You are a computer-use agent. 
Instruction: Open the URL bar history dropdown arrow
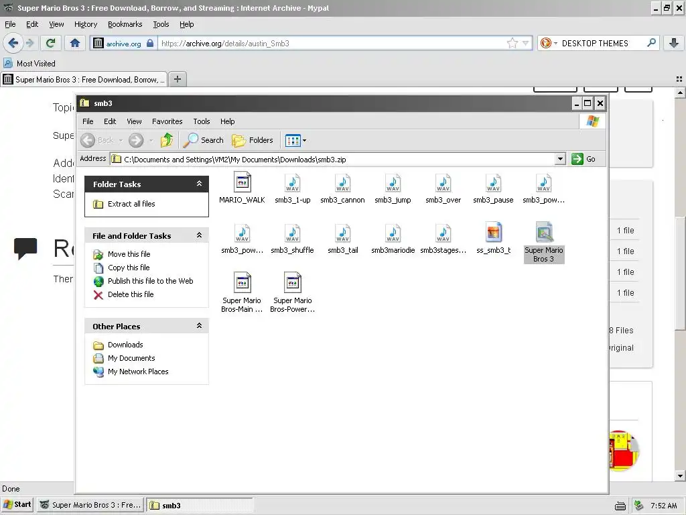click(x=525, y=43)
